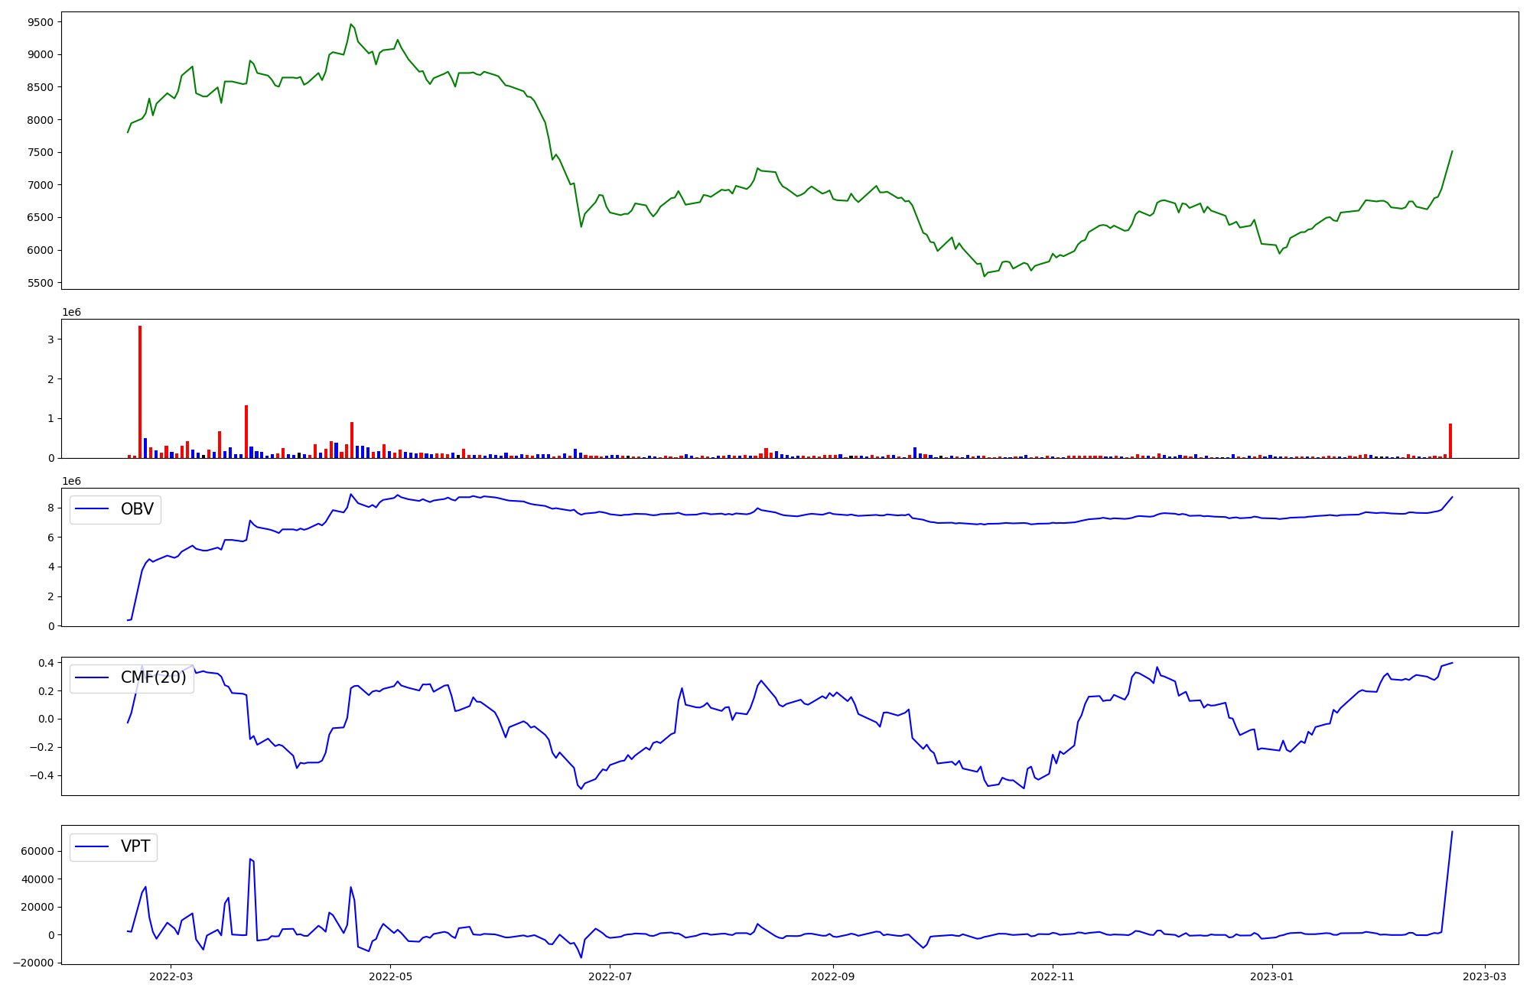This screenshot has height=994, width=1530.
Task: Click the 2022-09 x-axis date label
Action: pos(832,976)
